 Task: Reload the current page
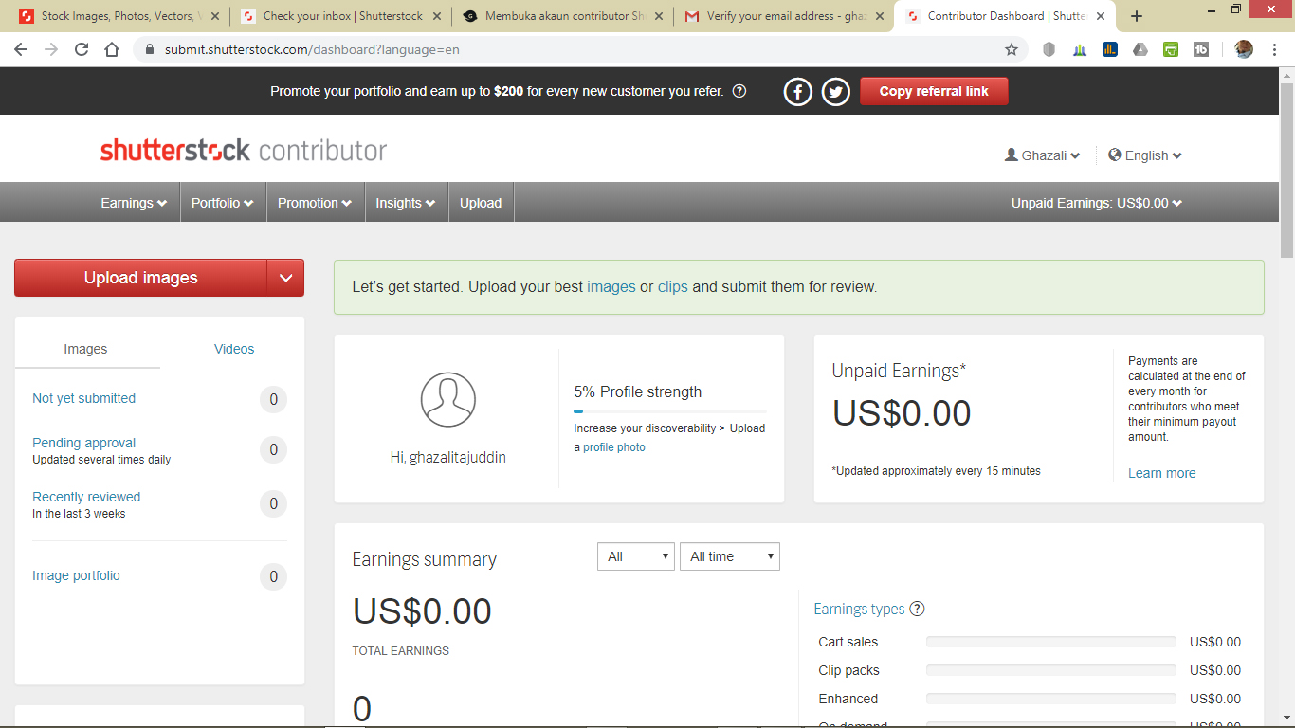point(82,49)
